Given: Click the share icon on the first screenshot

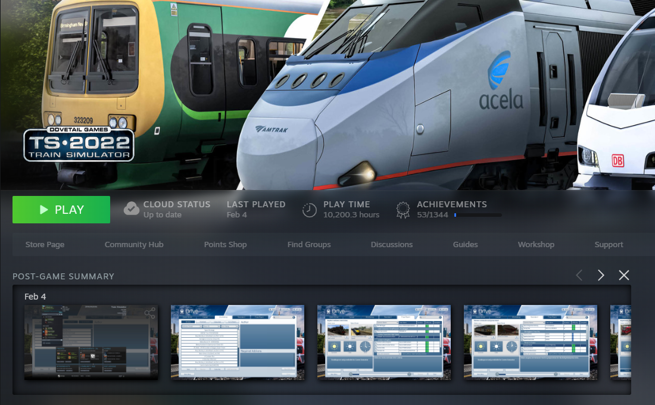Looking at the screenshot, I should coord(149,313).
